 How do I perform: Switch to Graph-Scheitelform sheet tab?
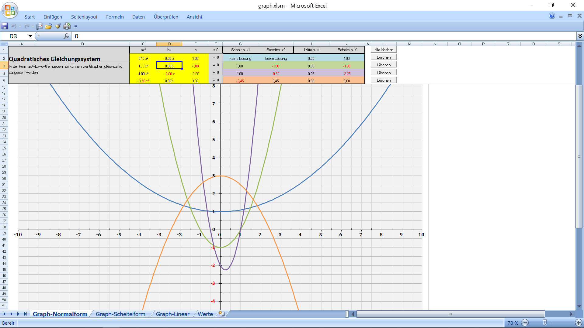[120, 314]
